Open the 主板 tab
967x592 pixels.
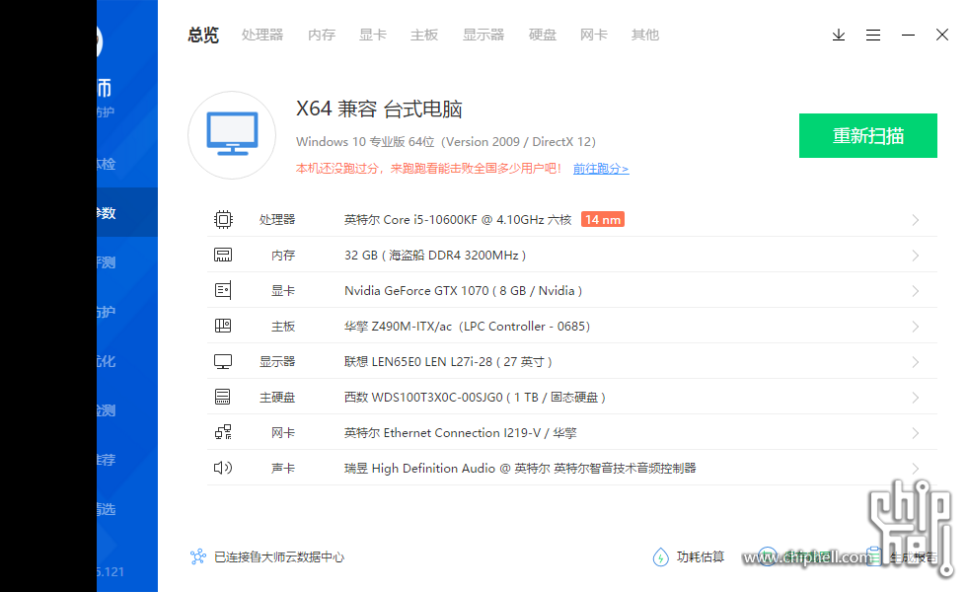tap(424, 36)
